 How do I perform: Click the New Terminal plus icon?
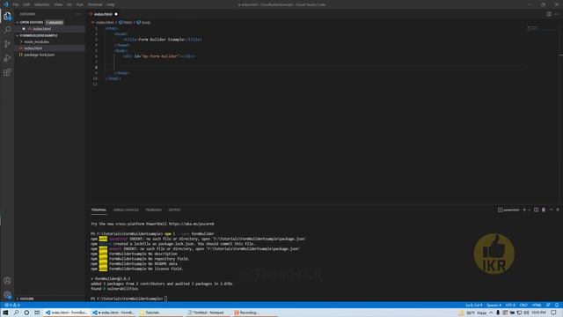click(x=524, y=210)
